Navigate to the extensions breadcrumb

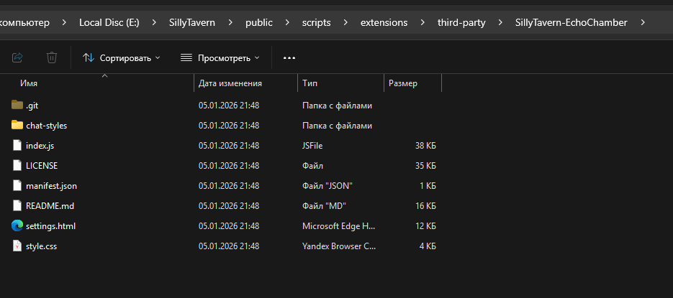tap(384, 22)
